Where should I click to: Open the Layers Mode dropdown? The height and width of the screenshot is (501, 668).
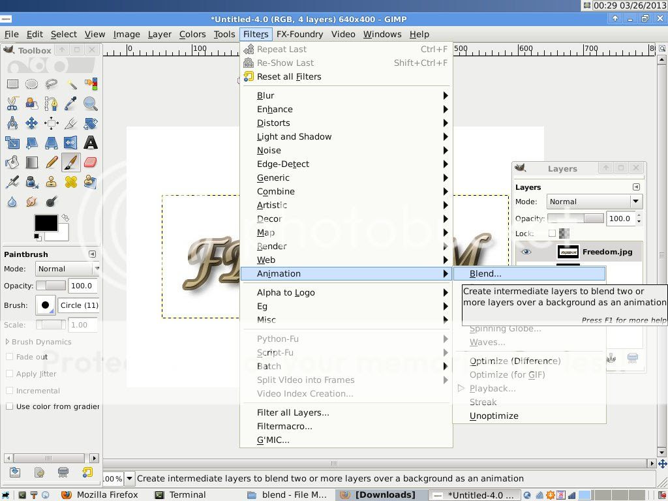[594, 202]
